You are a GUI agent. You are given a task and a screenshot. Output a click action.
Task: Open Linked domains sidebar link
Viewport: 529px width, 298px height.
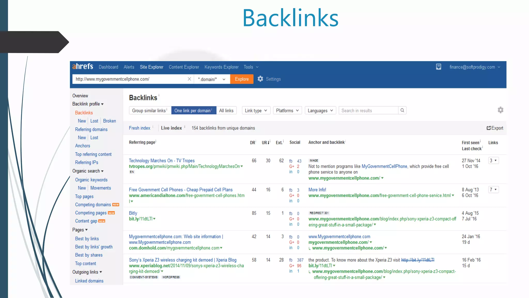click(x=89, y=281)
